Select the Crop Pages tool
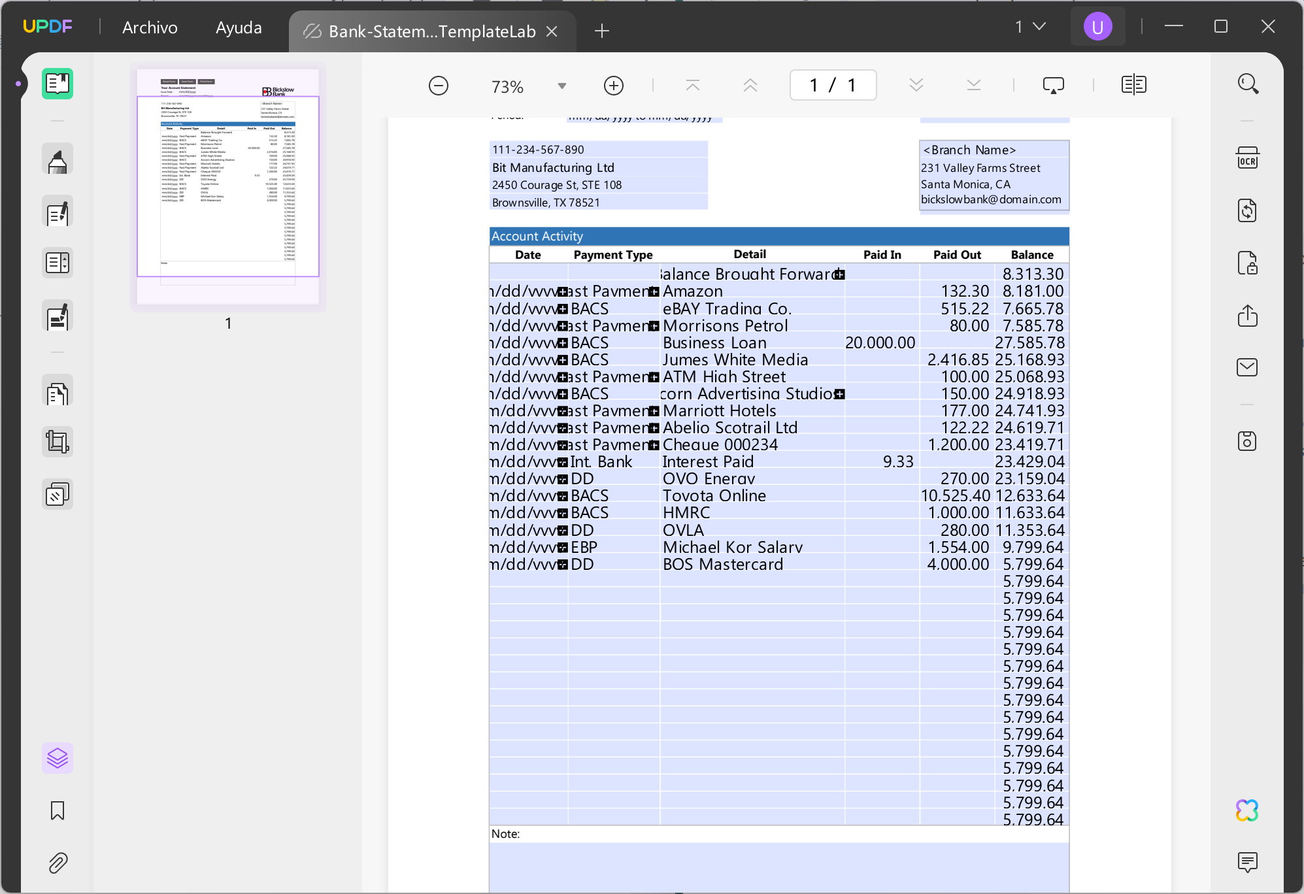 coord(58,442)
